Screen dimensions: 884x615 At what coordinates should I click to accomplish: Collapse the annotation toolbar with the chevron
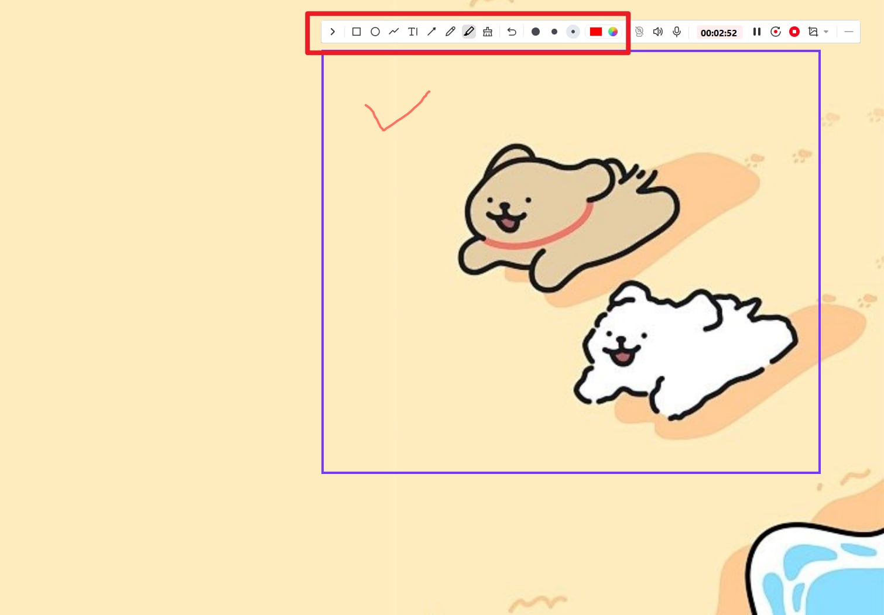pyautogui.click(x=333, y=32)
